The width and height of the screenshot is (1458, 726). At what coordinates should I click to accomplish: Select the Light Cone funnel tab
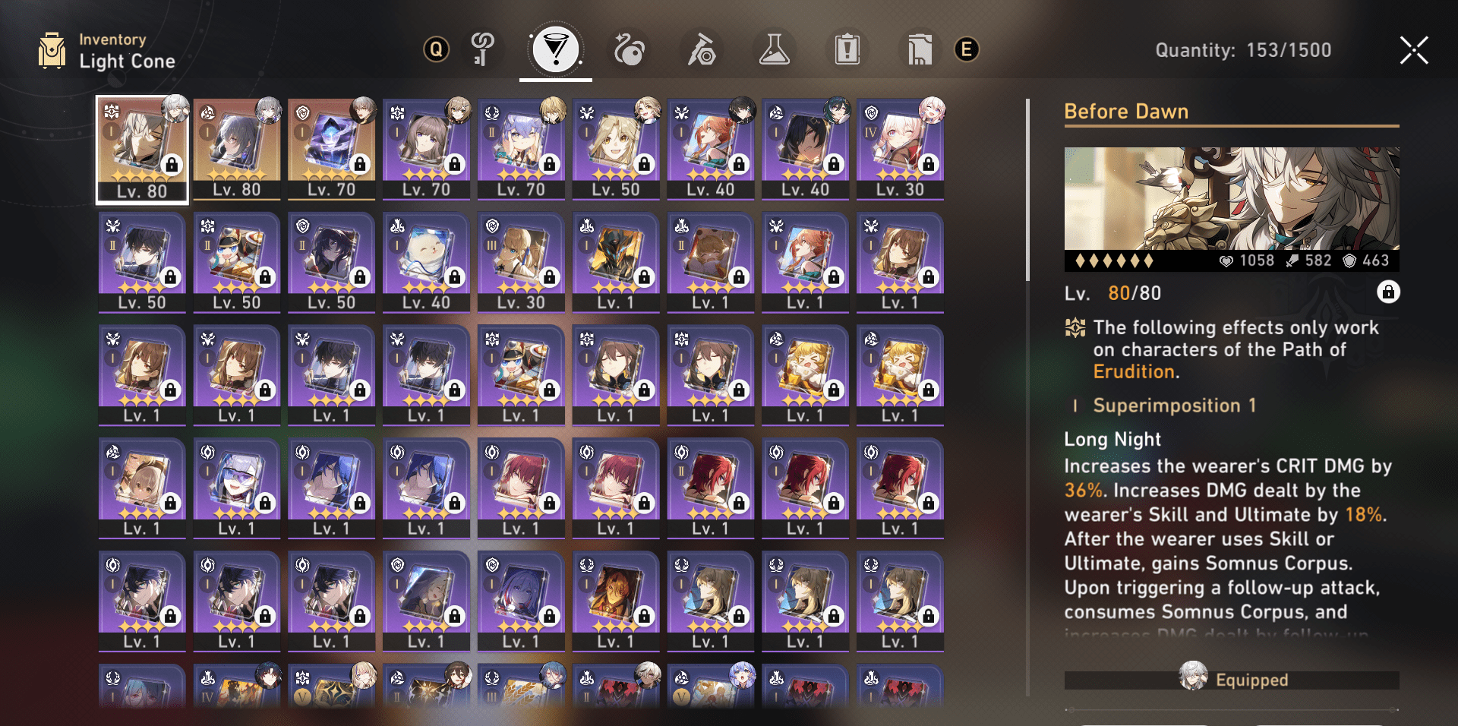point(556,50)
